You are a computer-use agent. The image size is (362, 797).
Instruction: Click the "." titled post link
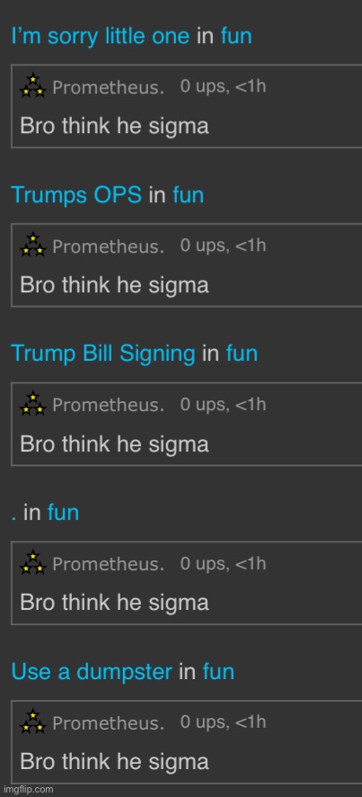(13, 513)
